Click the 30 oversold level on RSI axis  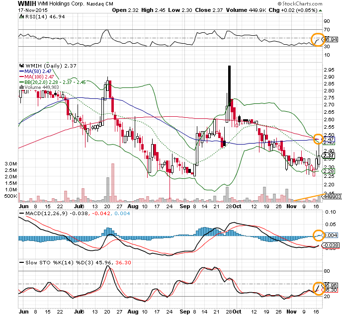point(327,46)
